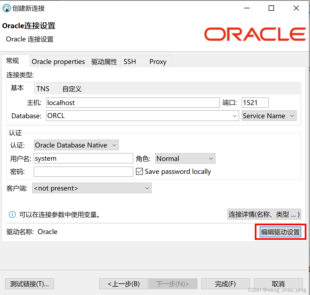
Task: Click the 编辑驱动设置 button
Action: coord(280,232)
